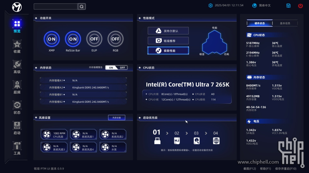Click the 内存插槽A1 N/A row

[83, 80]
